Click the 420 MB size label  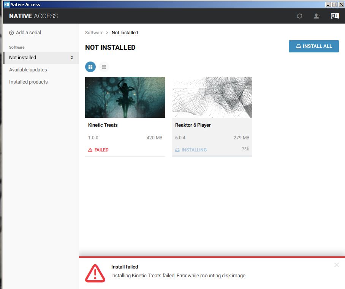pyautogui.click(x=155, y=138)
